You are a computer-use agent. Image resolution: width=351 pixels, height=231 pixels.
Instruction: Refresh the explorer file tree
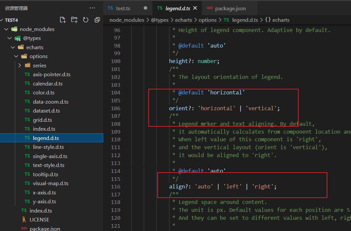[86, 20]
